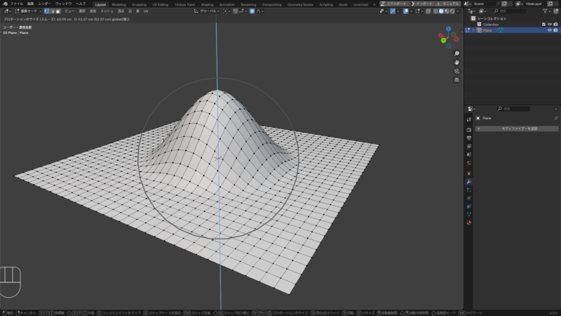Open the Material properties tab icon
The image size is (561, 316).
tap(468, 223)
